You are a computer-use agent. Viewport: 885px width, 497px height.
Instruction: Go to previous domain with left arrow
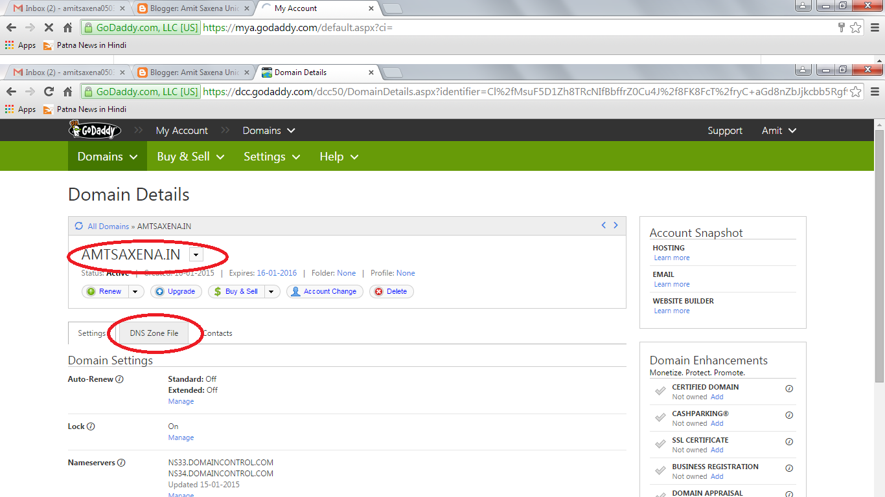604,225
